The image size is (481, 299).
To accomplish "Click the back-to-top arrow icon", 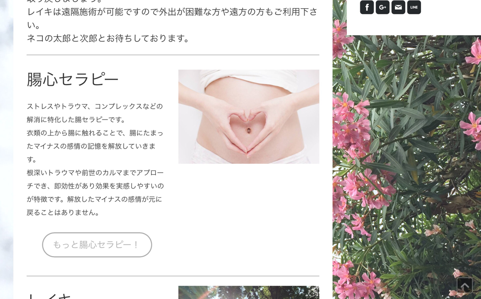I will [x=465, y=285].
